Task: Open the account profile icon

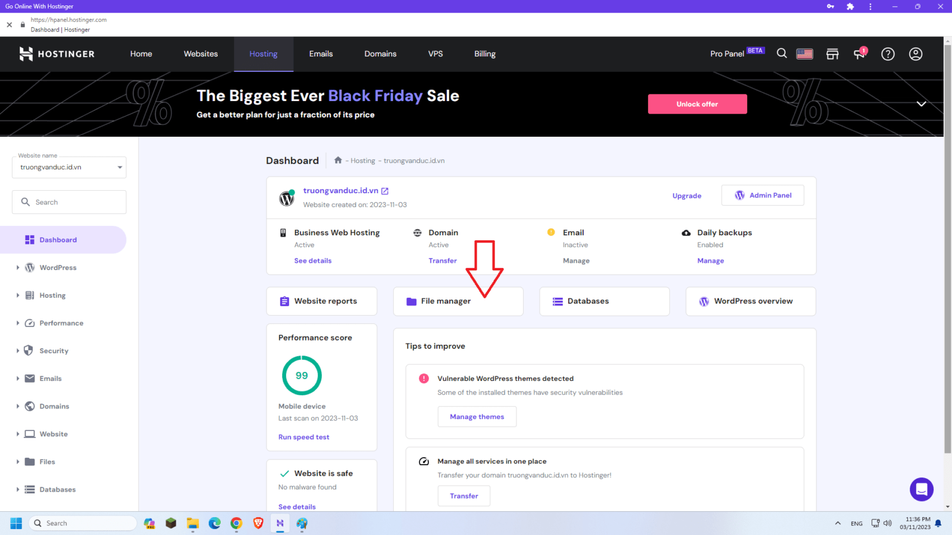Action: tap(915, 53)
